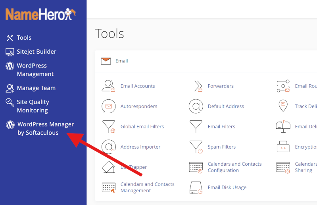Open WordPress Manager by Softaculous

click(46, 128)
